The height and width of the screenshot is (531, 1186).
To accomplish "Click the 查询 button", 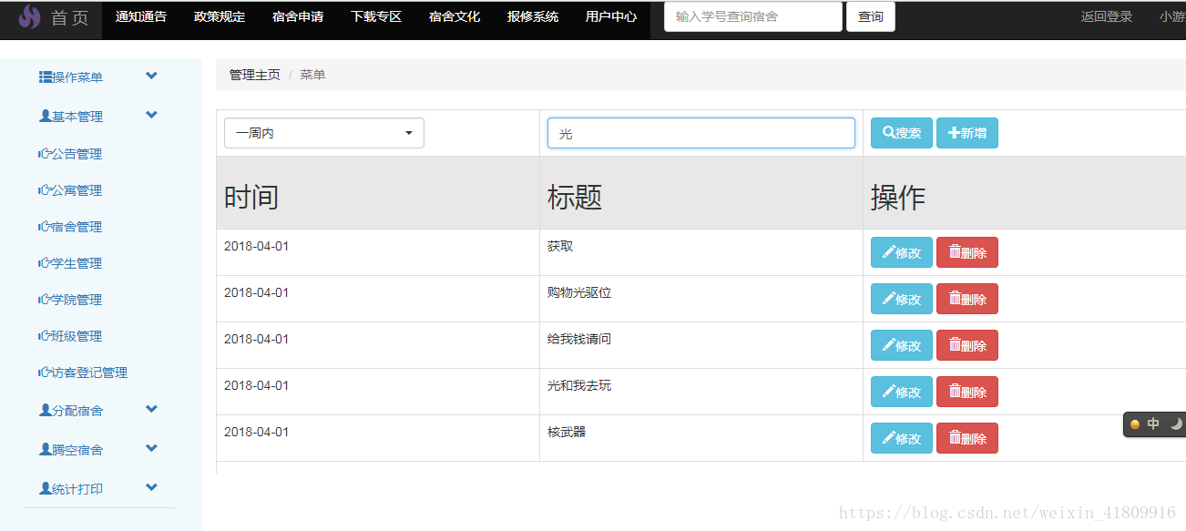I will pos(871,16).
